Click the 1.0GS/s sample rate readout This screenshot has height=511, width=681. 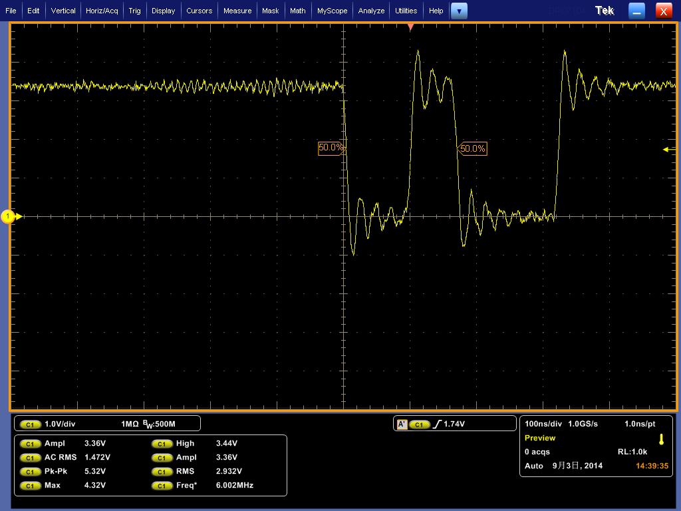(x=583, y=424)
